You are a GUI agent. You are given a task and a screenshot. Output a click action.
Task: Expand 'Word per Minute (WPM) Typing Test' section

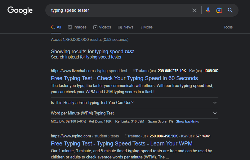tap(135, 113)
